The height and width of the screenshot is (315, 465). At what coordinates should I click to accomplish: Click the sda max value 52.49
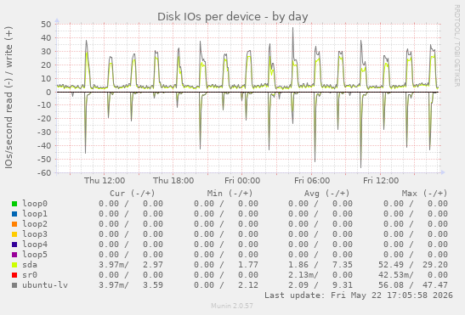coord(390,265)
